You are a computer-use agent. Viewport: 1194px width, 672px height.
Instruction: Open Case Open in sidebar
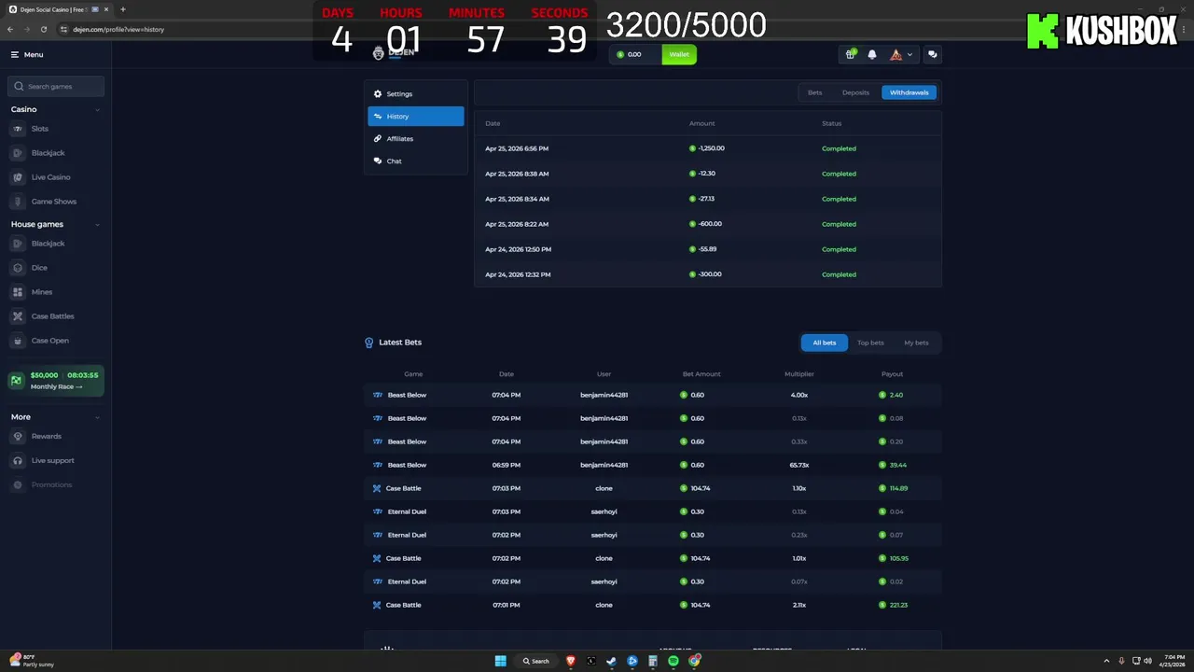[x=49, y=341]
